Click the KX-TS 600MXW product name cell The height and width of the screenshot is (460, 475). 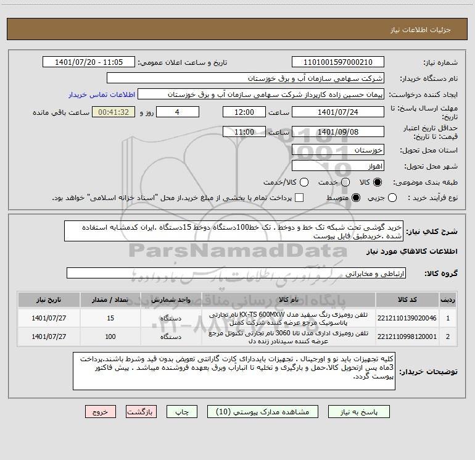[289, 319]
